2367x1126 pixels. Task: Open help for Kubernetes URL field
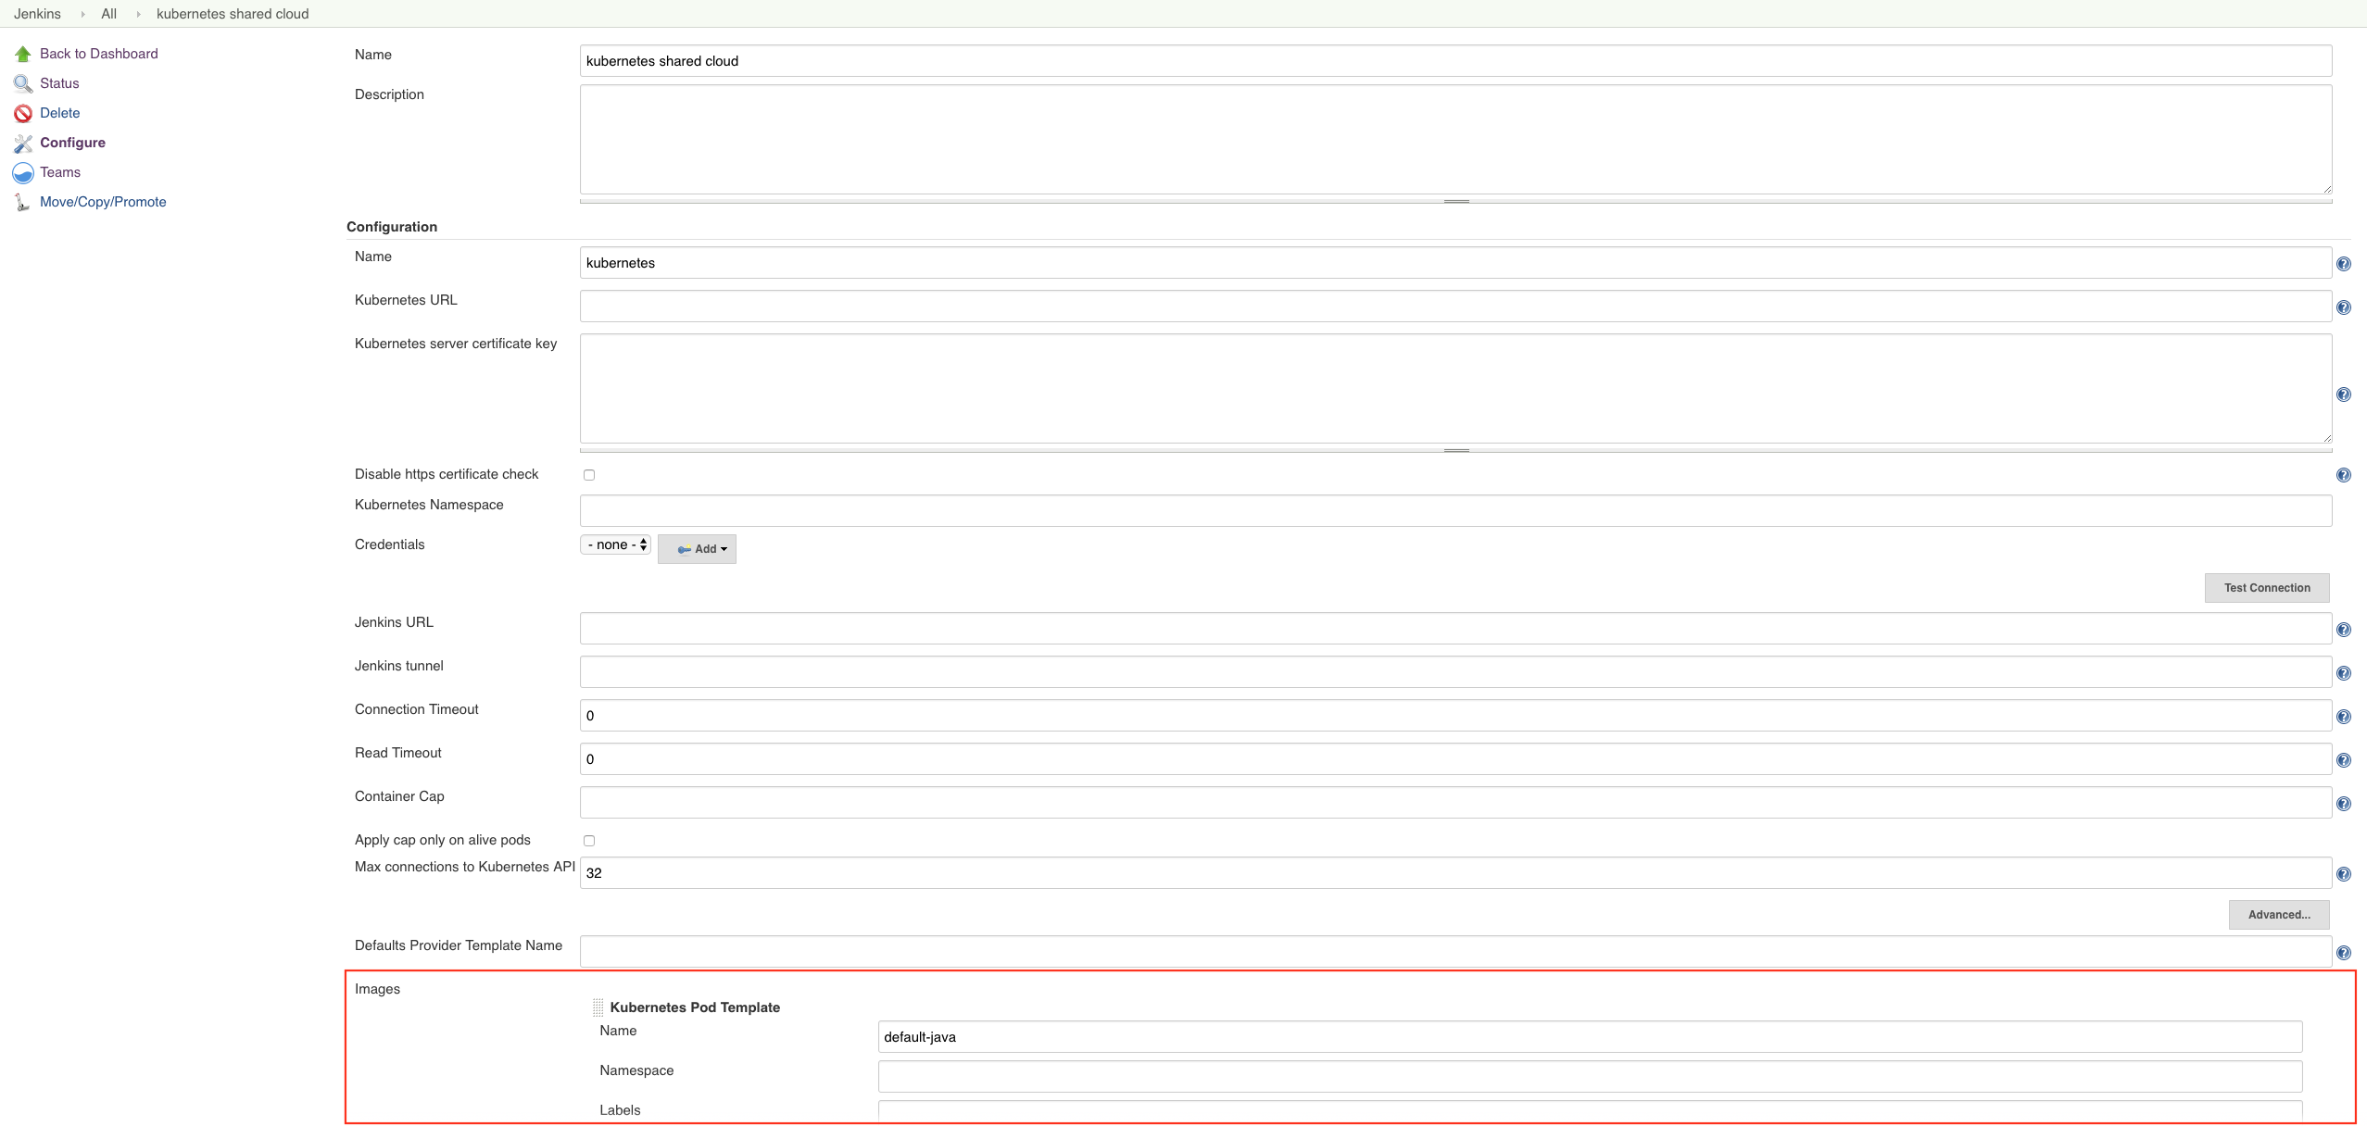point(2344,307)
